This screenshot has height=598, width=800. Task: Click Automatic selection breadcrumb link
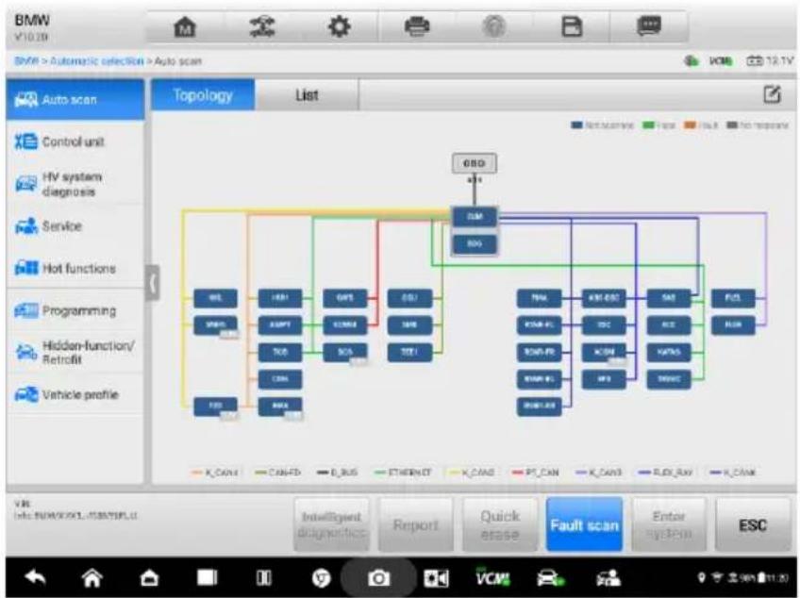click(x=97, y=61)
